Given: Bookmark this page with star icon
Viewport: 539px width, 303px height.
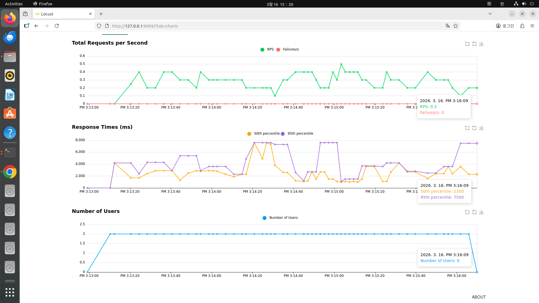Looking at the screenshot, I should click(x=456, y=26).
